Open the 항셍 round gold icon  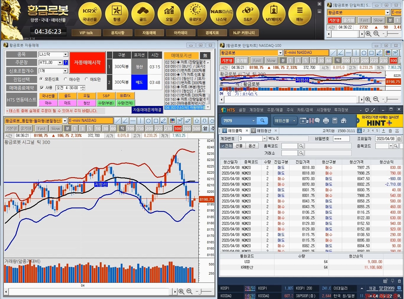tap(117, 14)
